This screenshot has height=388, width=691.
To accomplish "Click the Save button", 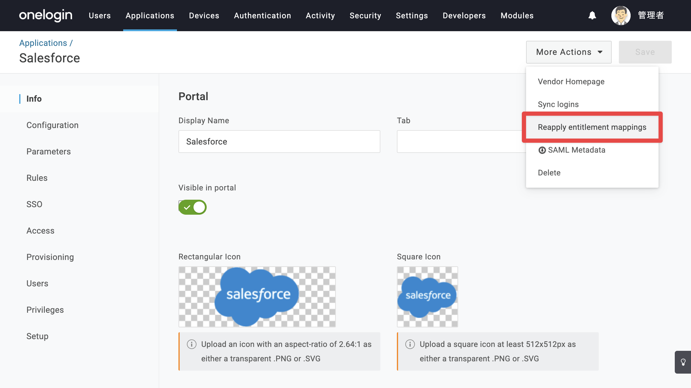I will pos(645,52).
